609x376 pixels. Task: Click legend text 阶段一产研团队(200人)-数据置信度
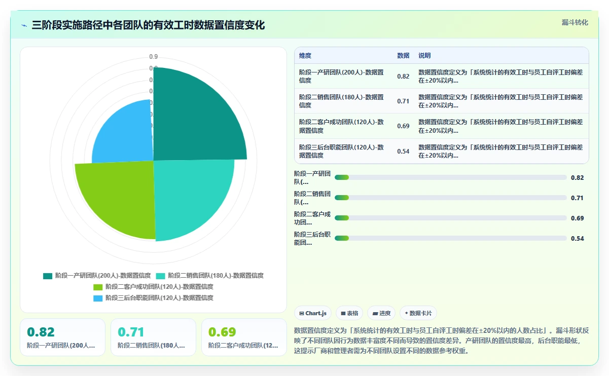point(103,276)
